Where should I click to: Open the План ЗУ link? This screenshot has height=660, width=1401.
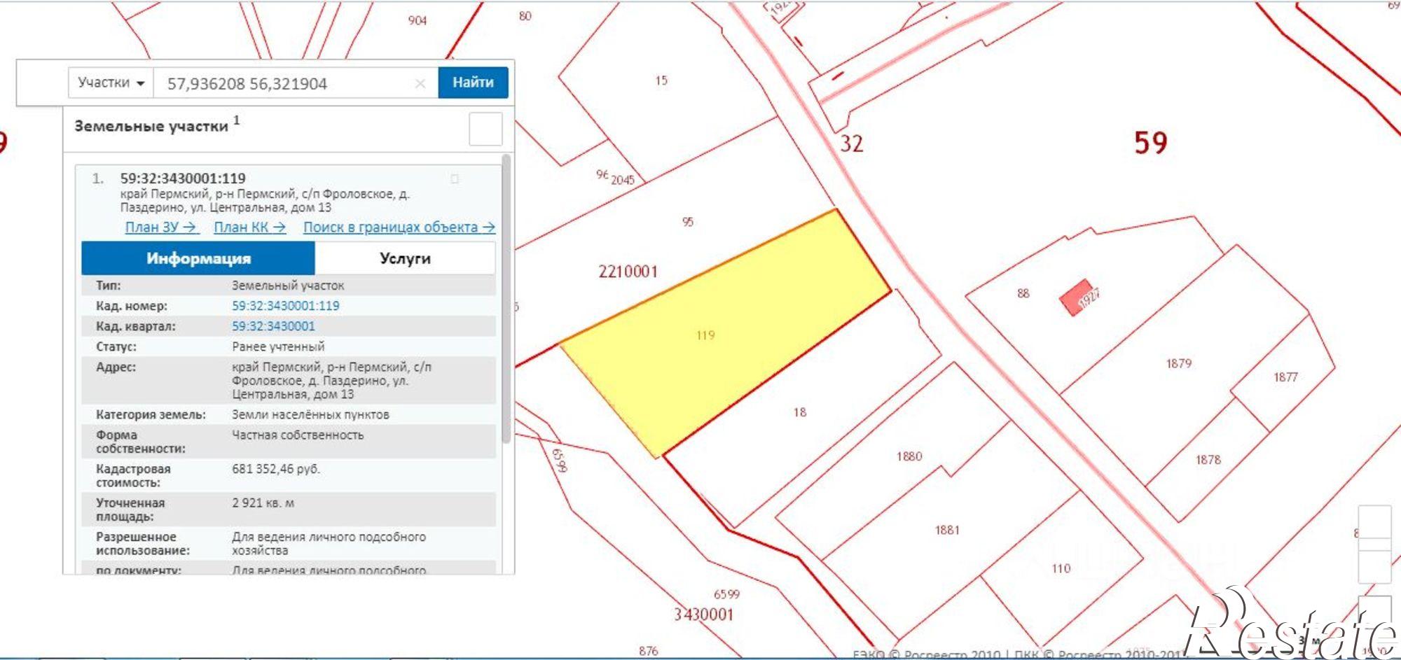point(161,227)
